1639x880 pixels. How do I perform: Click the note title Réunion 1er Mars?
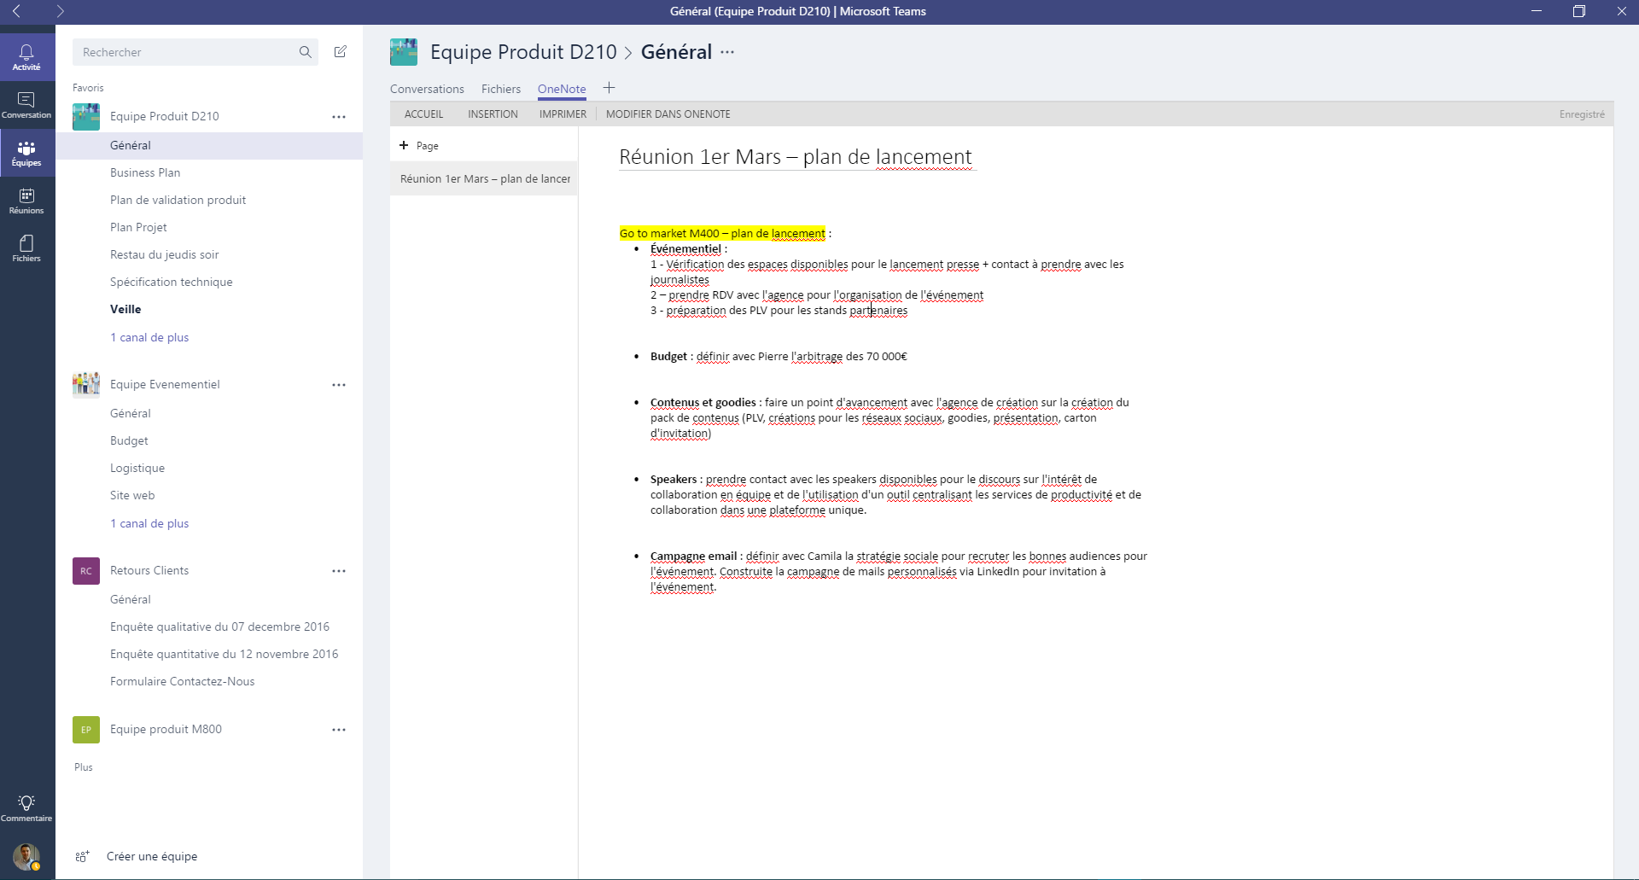pyautogui.click(x=796, y=157)
